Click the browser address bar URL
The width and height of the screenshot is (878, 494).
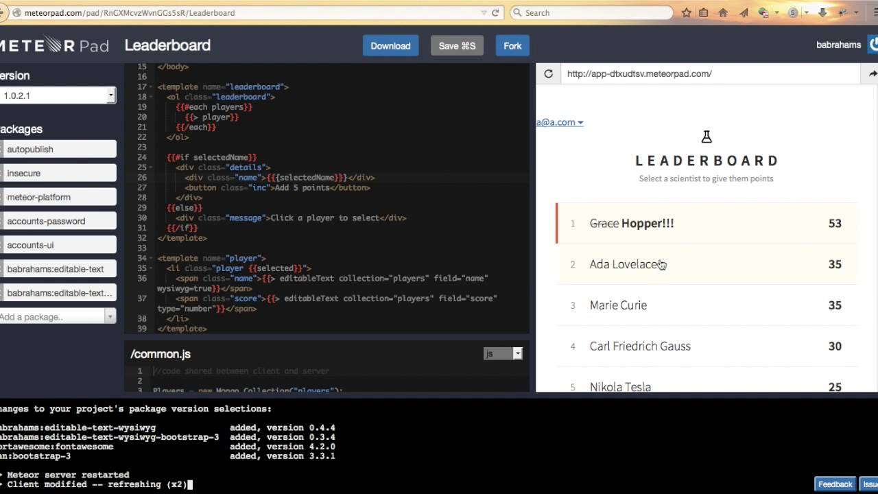(x=130, y=12)
